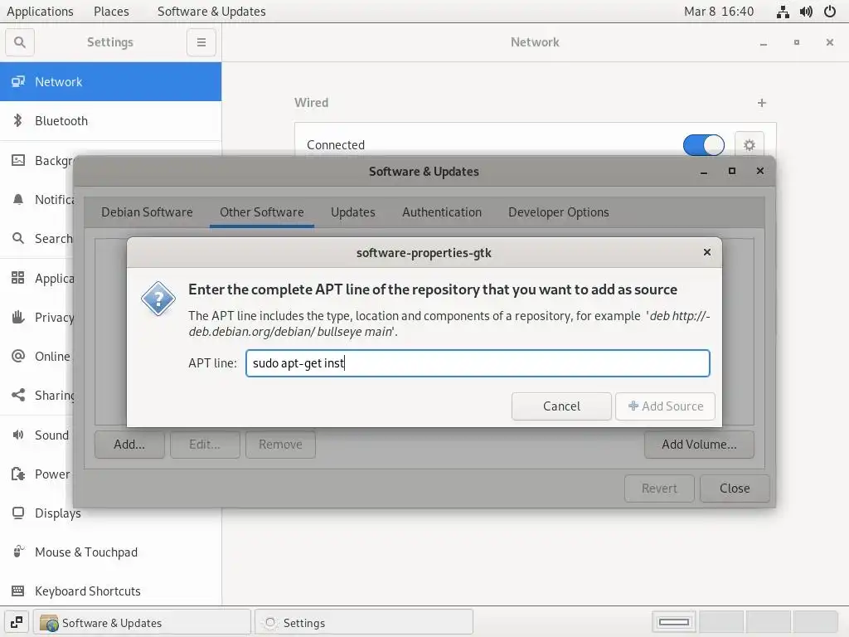The width and height of the screenshot is (849, 637).
Task: Click the Bluetooth icon in Settings sidebar
Action: [x=18, y=121]
